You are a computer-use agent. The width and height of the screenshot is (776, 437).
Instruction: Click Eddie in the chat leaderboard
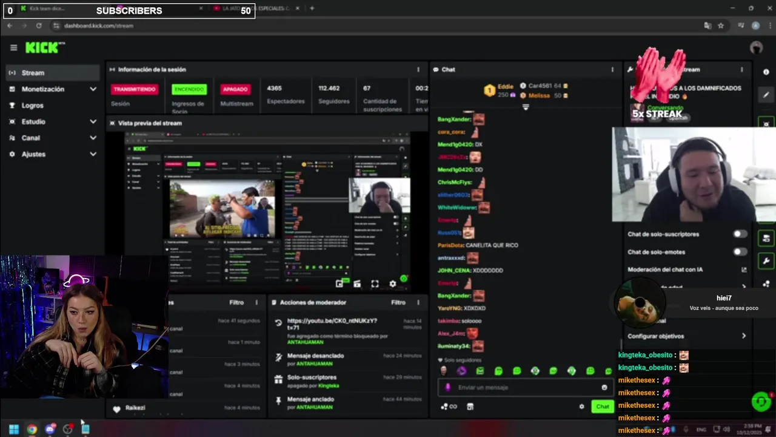505,87
